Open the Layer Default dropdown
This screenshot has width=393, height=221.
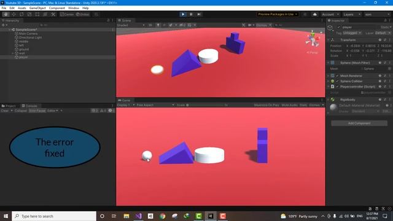(383, 33)
